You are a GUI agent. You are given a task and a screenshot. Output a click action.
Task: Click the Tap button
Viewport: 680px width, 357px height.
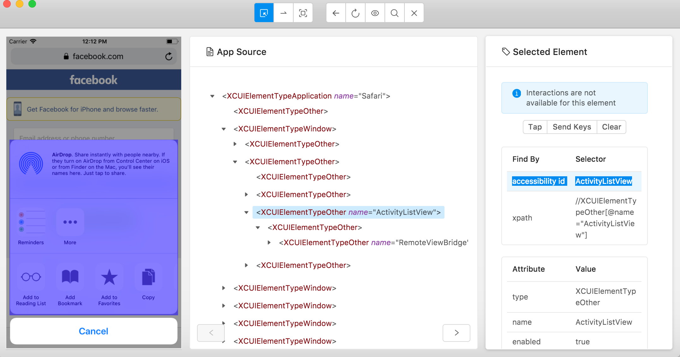click(535, 127)
